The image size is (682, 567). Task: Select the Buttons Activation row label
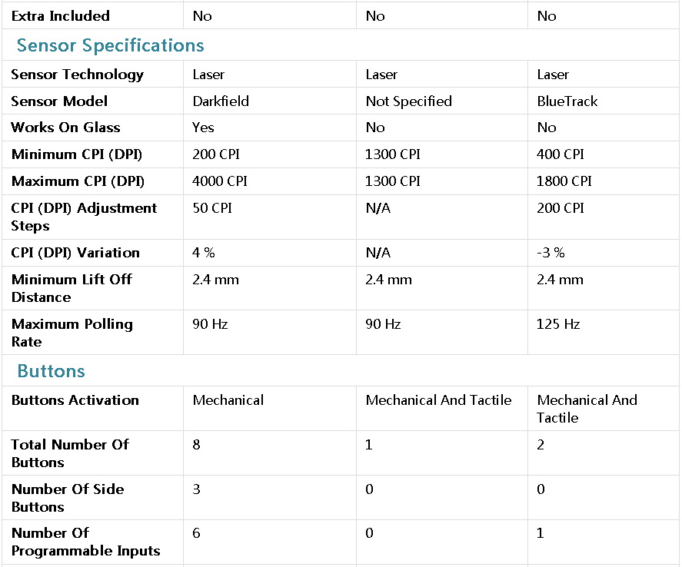click(75, 400)
